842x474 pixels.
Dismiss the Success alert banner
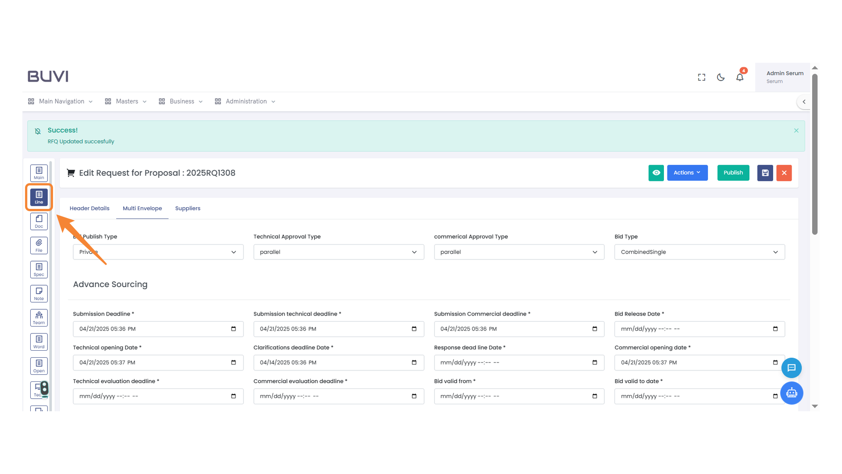tap(796, 130)
